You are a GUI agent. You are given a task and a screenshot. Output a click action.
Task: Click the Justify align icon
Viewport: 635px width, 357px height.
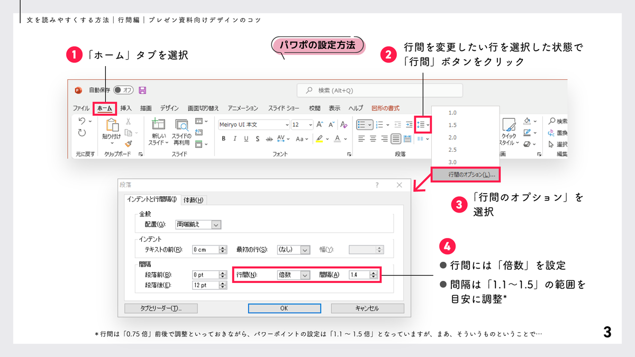pyautogui.click(x=396, y=139)
